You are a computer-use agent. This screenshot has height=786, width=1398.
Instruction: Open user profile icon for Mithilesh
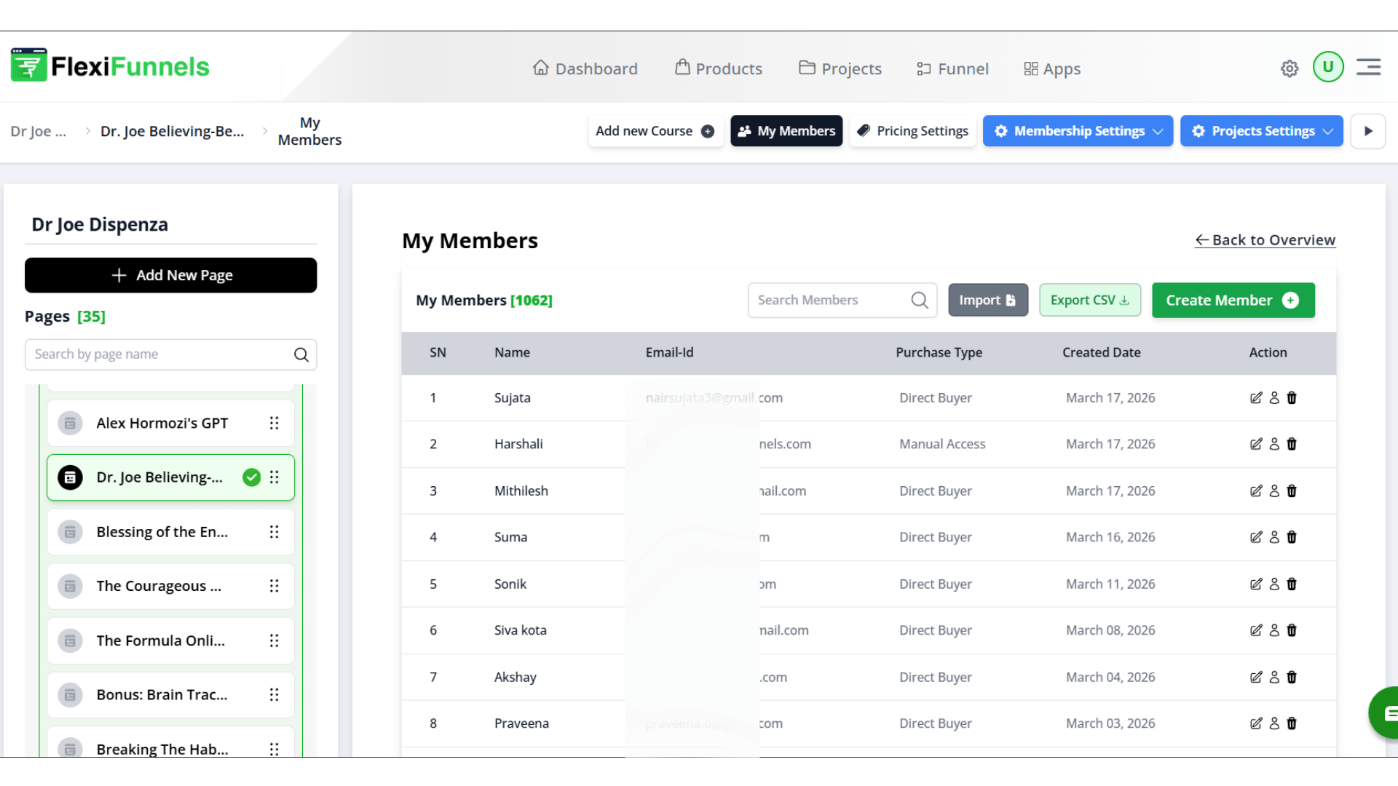tap(1274, 491)
